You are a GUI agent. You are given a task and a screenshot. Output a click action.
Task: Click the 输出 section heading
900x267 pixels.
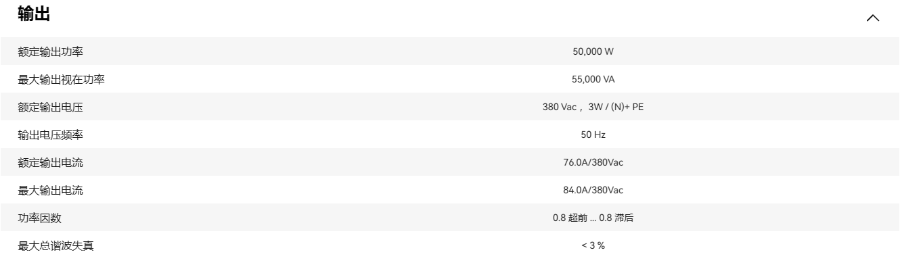(x=34, y=14)
